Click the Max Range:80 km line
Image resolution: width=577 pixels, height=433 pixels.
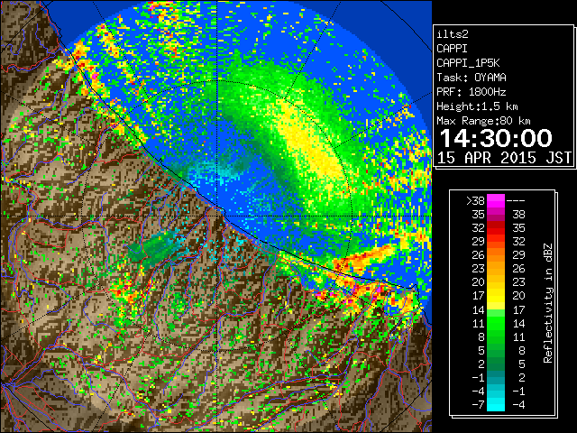click(x=483, y=121)
